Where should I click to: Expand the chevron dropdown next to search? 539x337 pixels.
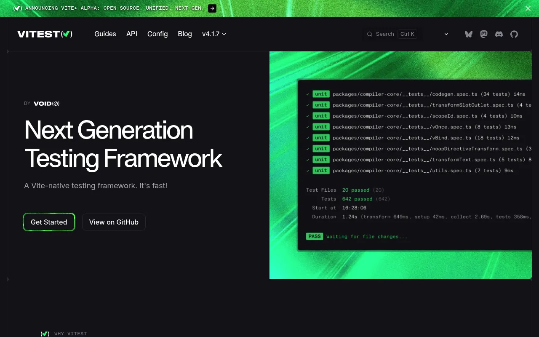[446, 34]
